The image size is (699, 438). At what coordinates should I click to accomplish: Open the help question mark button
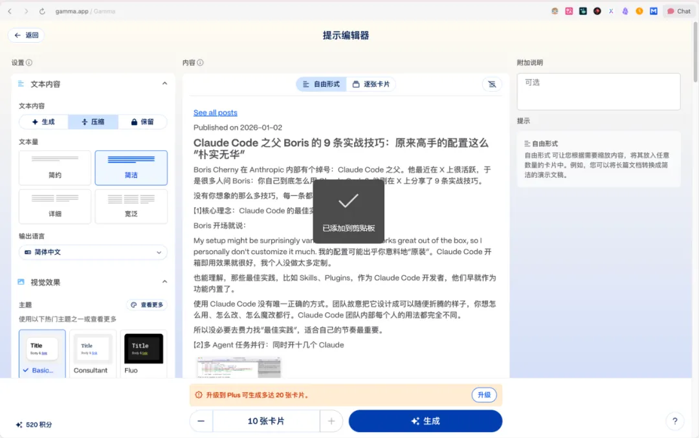675,421
